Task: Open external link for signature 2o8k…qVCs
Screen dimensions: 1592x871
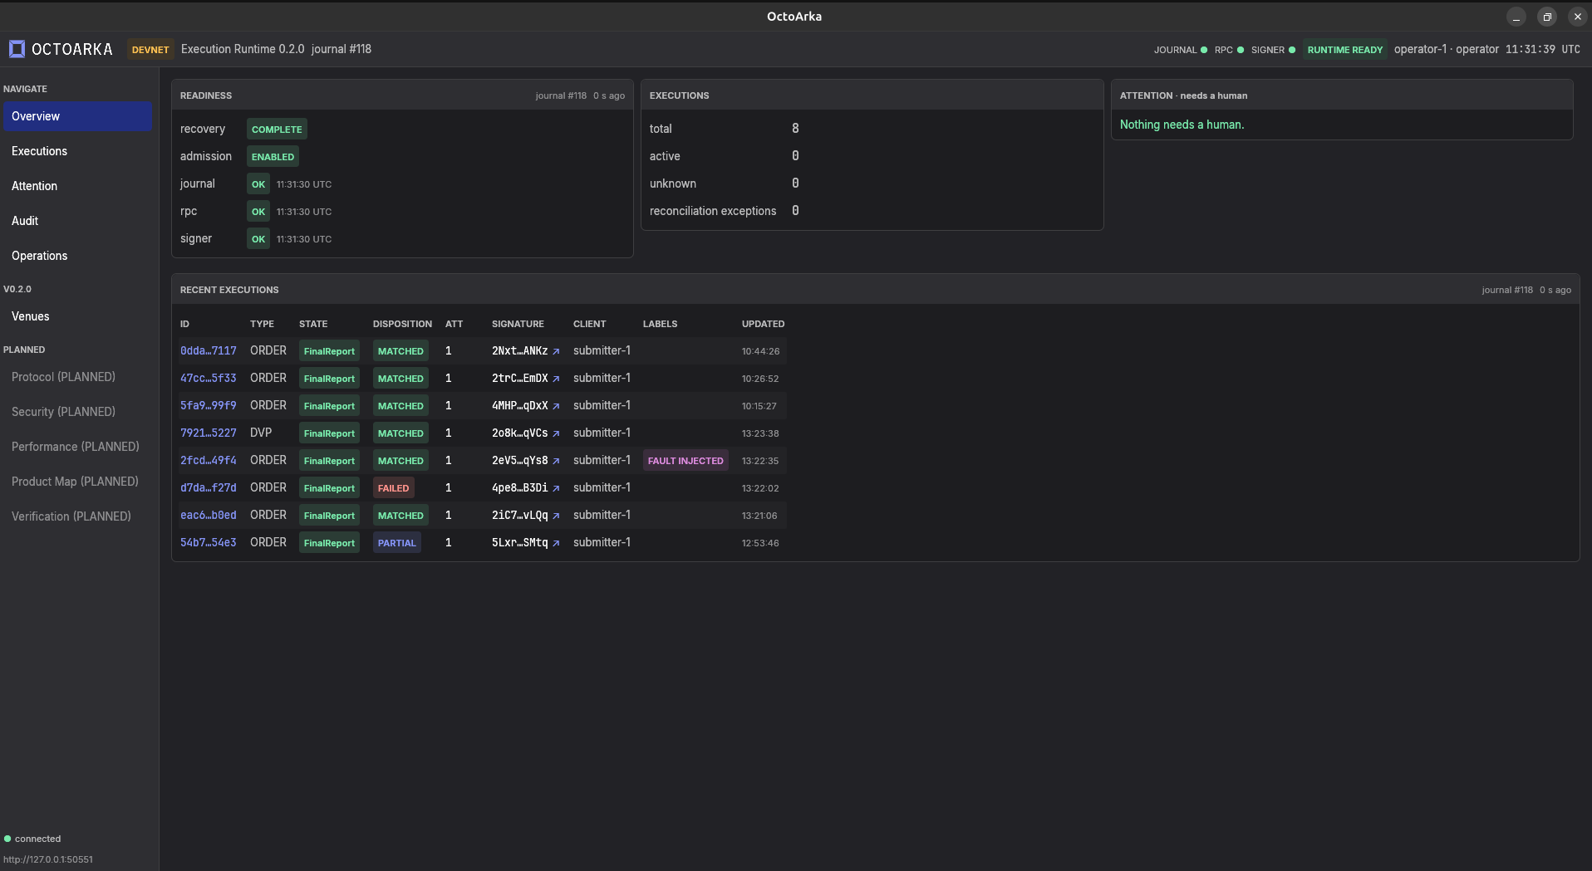Action: pos(556,433)
